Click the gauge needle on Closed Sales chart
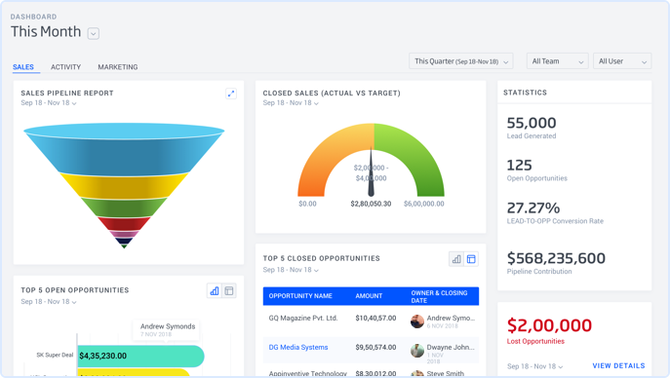 point(371,172)
